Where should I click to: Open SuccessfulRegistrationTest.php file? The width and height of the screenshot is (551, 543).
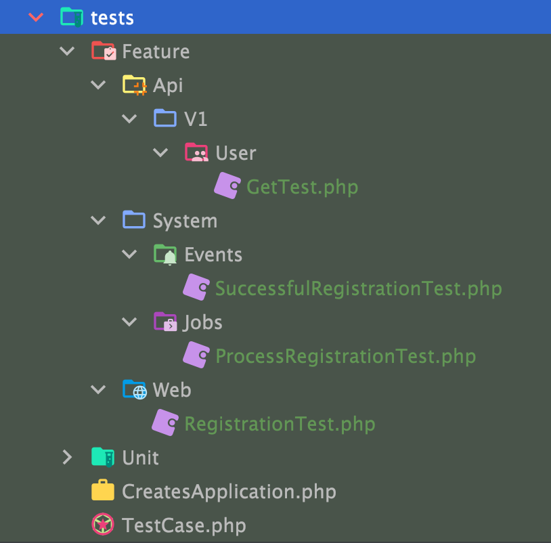click(x=358, y=288)
